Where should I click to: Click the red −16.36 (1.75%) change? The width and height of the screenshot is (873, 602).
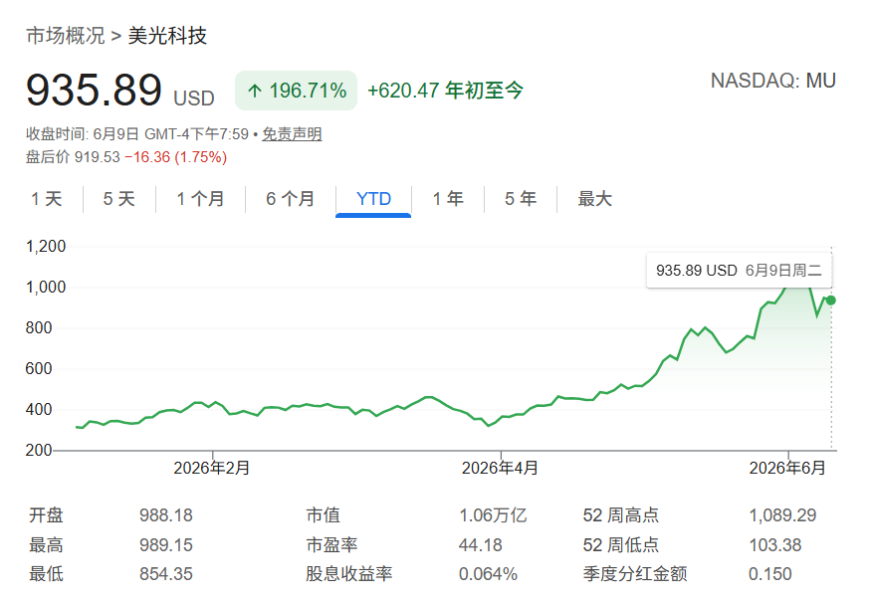(175, 157)
